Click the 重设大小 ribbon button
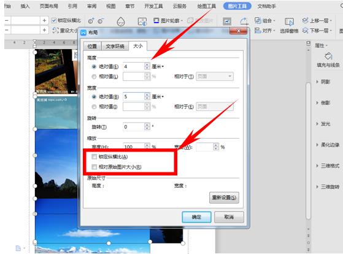Screen dimensions: 343x254 click(66, 31)
